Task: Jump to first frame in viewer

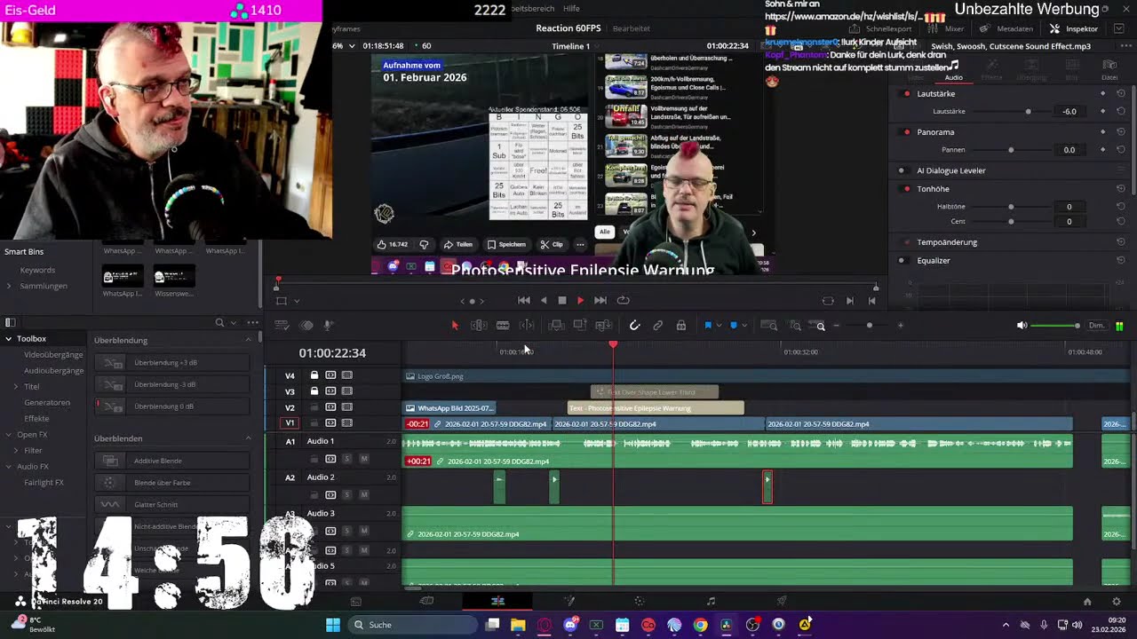Action: coord(524,300)
